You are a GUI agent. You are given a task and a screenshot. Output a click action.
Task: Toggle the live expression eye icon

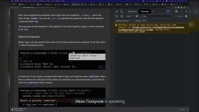137,16
